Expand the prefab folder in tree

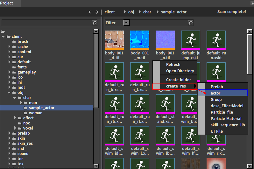(9, 133)
